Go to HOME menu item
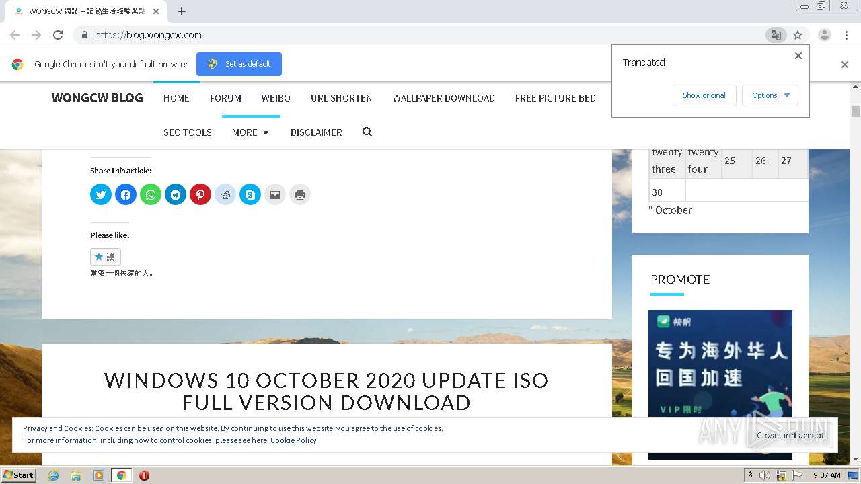This screenshot has height=484, width=861. coord(176,98)
